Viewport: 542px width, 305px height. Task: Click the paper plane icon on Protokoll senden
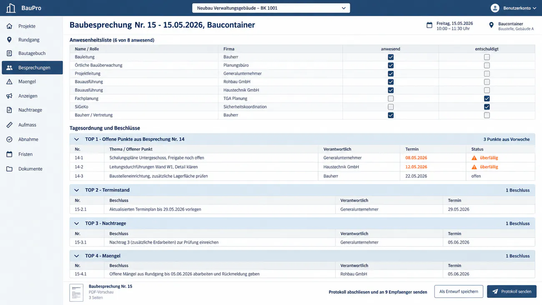tap(495, 292)
